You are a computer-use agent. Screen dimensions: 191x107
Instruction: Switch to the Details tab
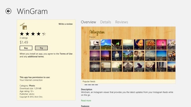tap(106, 22)
